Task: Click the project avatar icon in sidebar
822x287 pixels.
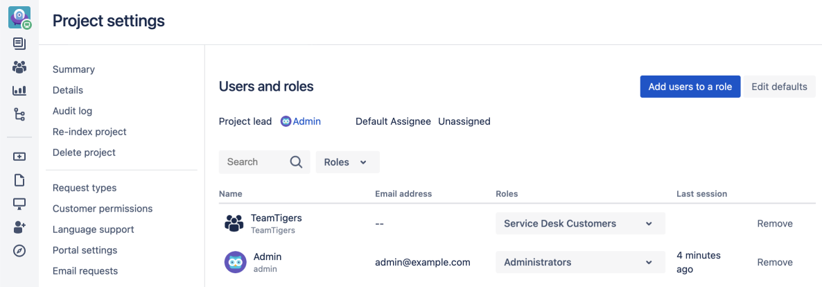Action: tap(19, 17)
